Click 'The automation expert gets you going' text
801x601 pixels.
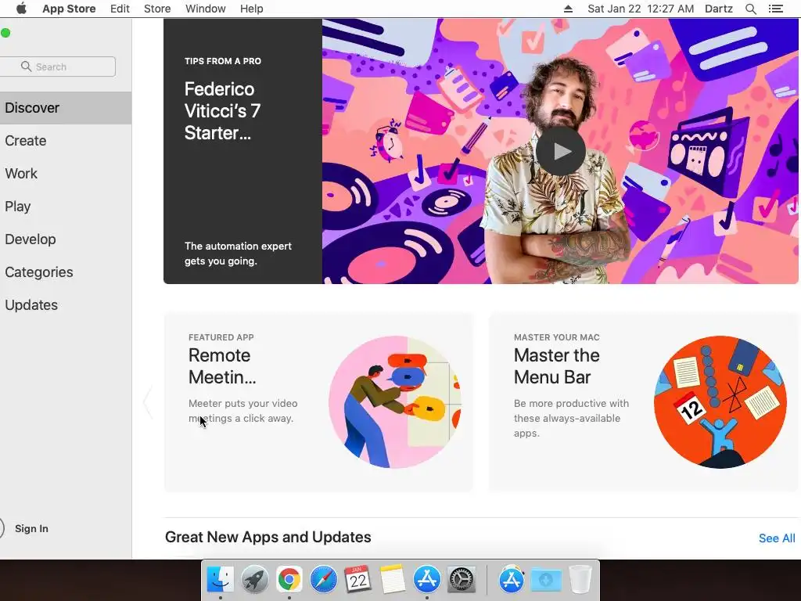(x=238, y=254)
